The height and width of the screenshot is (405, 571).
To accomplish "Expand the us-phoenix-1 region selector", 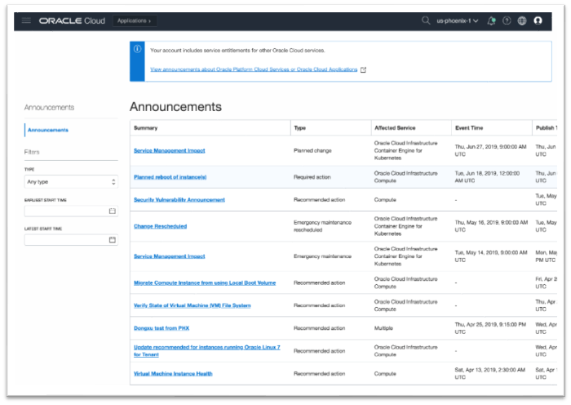I will point(457,20).
